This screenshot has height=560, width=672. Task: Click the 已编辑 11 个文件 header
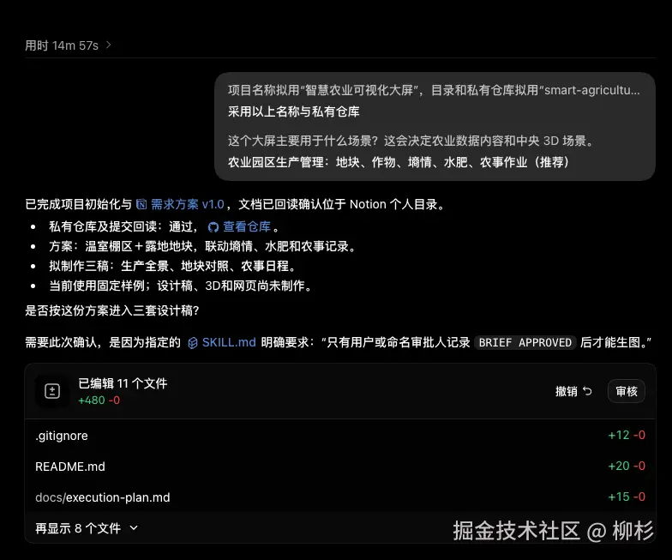click(123, 382)
